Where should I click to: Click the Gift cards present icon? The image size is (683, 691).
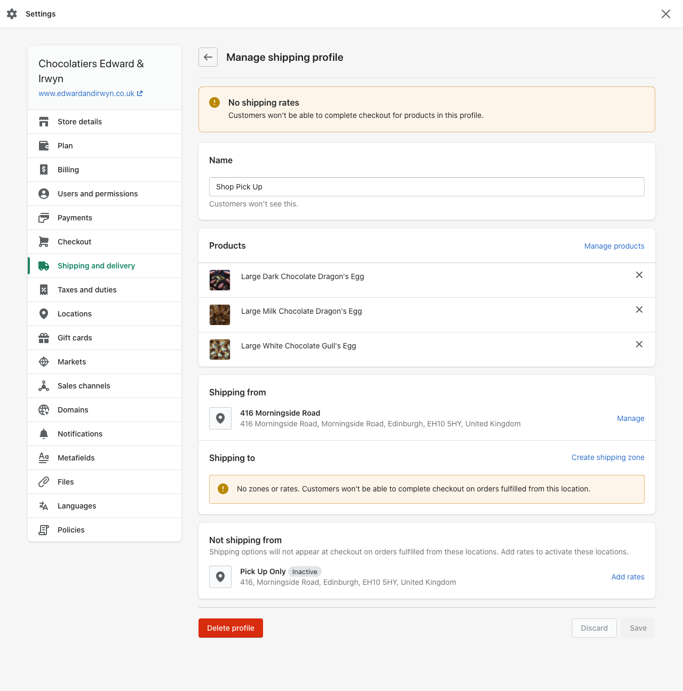click(44, 338)
